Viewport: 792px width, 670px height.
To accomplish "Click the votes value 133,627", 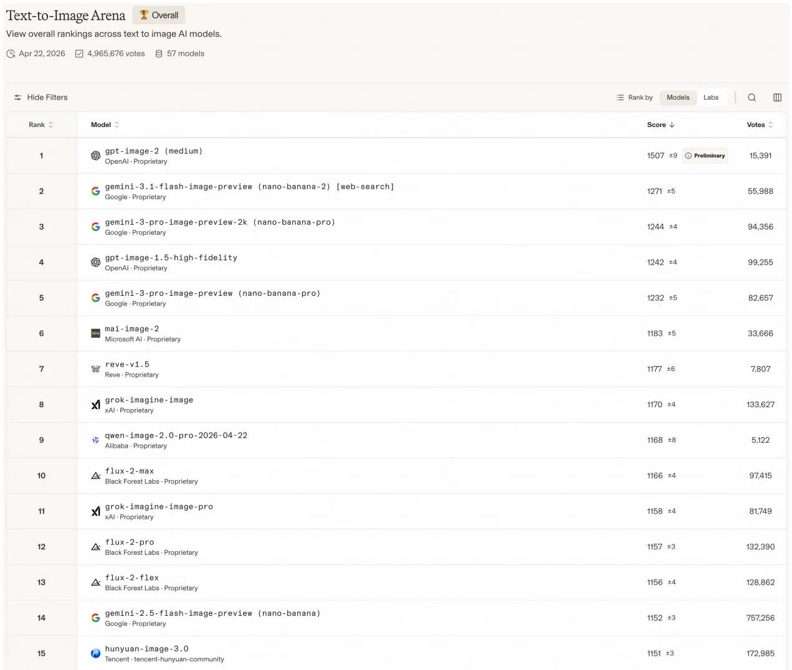I will 760,405.
